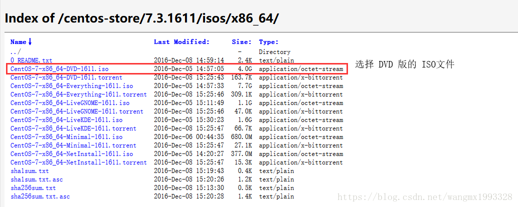Download CentOS-7-x86_64-LiveGNOME-1611.iso
The width and height of the screenshot is (518, 207).
click(x=70, y=103)
